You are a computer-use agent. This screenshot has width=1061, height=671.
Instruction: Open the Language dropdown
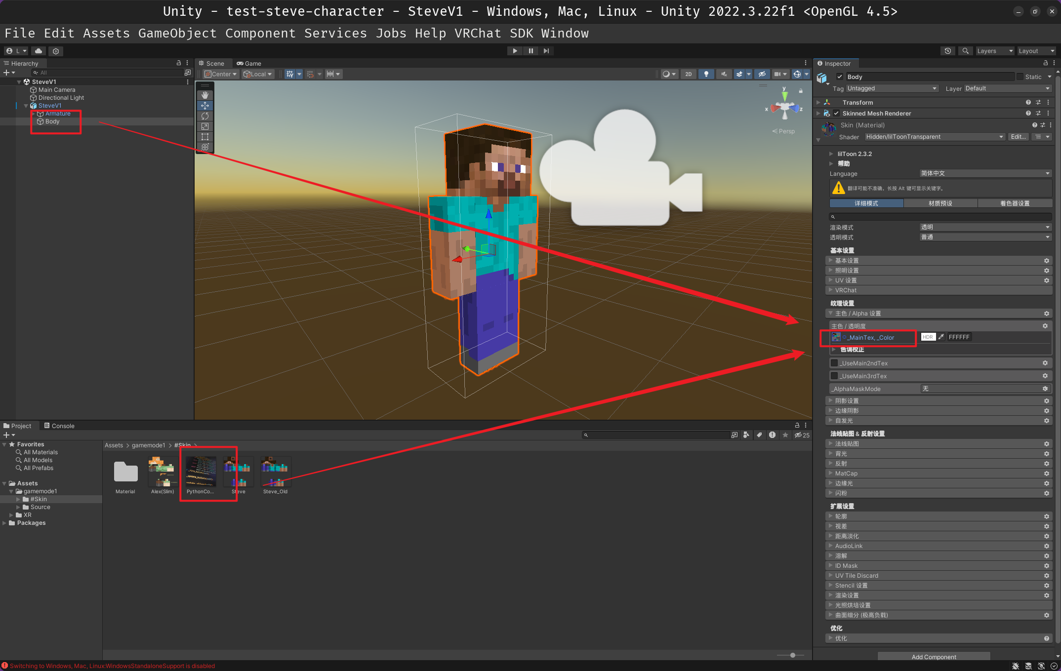tap(985, 173)
